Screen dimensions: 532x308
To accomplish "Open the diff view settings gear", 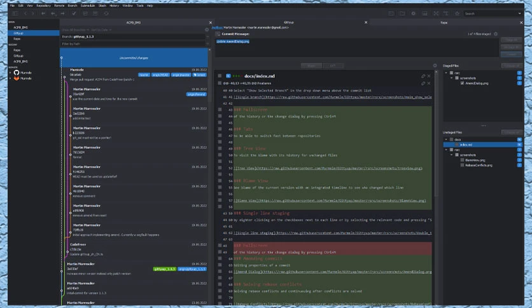I will (x=435, y=66).
